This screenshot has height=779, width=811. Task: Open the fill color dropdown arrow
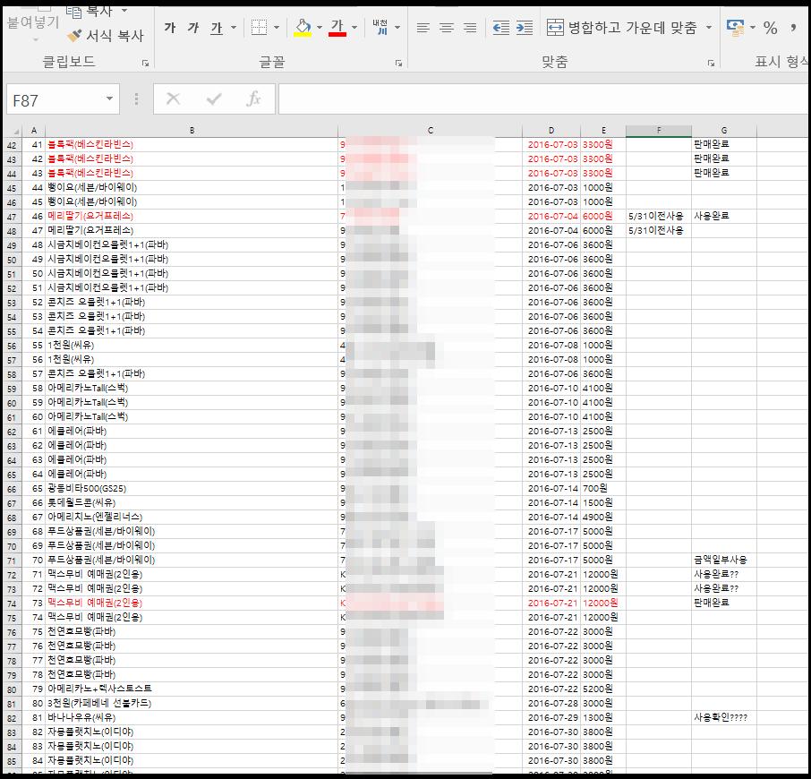pos(320,29)
